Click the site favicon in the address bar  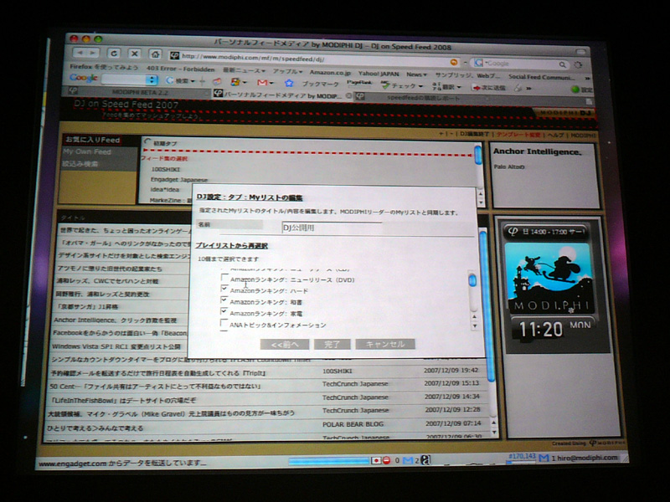pyautogui.click(x=174, y=55)
